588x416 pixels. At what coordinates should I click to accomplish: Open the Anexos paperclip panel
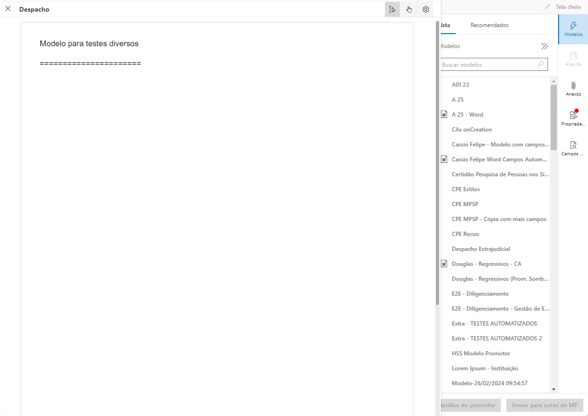point(573,89)
